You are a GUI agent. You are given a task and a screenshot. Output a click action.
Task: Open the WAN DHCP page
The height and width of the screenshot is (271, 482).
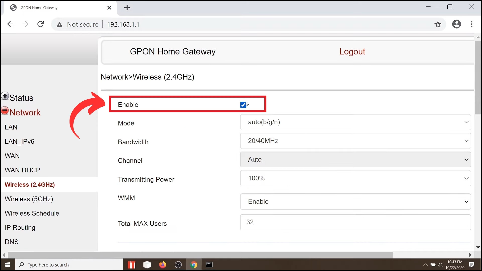pyautogui.click(x=22, y=170)
